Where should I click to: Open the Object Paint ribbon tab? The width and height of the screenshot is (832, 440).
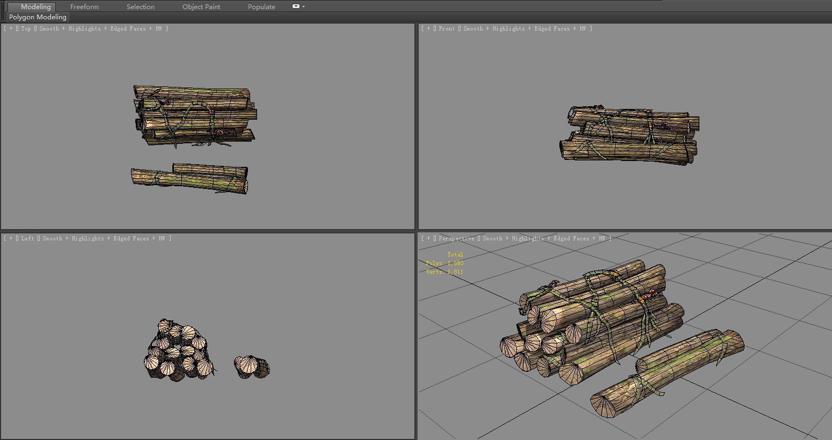(201, 6)
